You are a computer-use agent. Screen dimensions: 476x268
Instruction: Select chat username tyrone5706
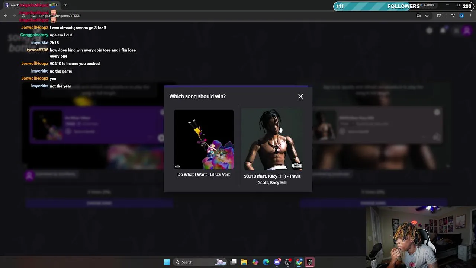pyautogui.click(x=38, y=50)
